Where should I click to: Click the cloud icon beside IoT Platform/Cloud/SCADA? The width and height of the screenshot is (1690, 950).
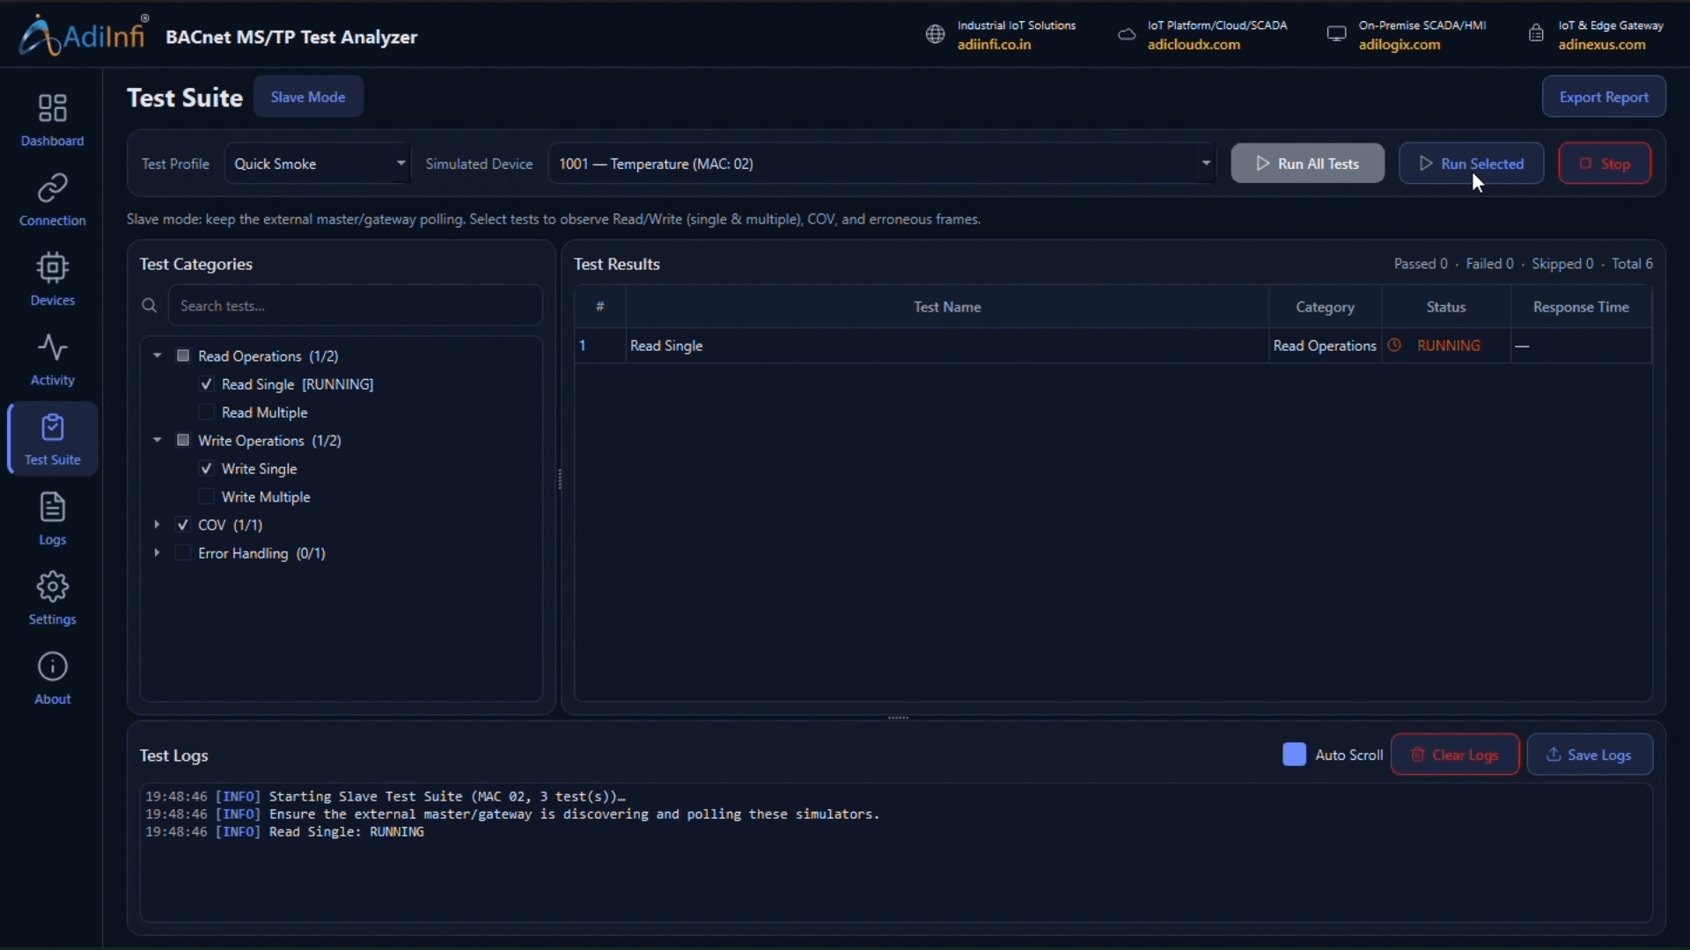pyautogui.click(x=1127, y=34)
